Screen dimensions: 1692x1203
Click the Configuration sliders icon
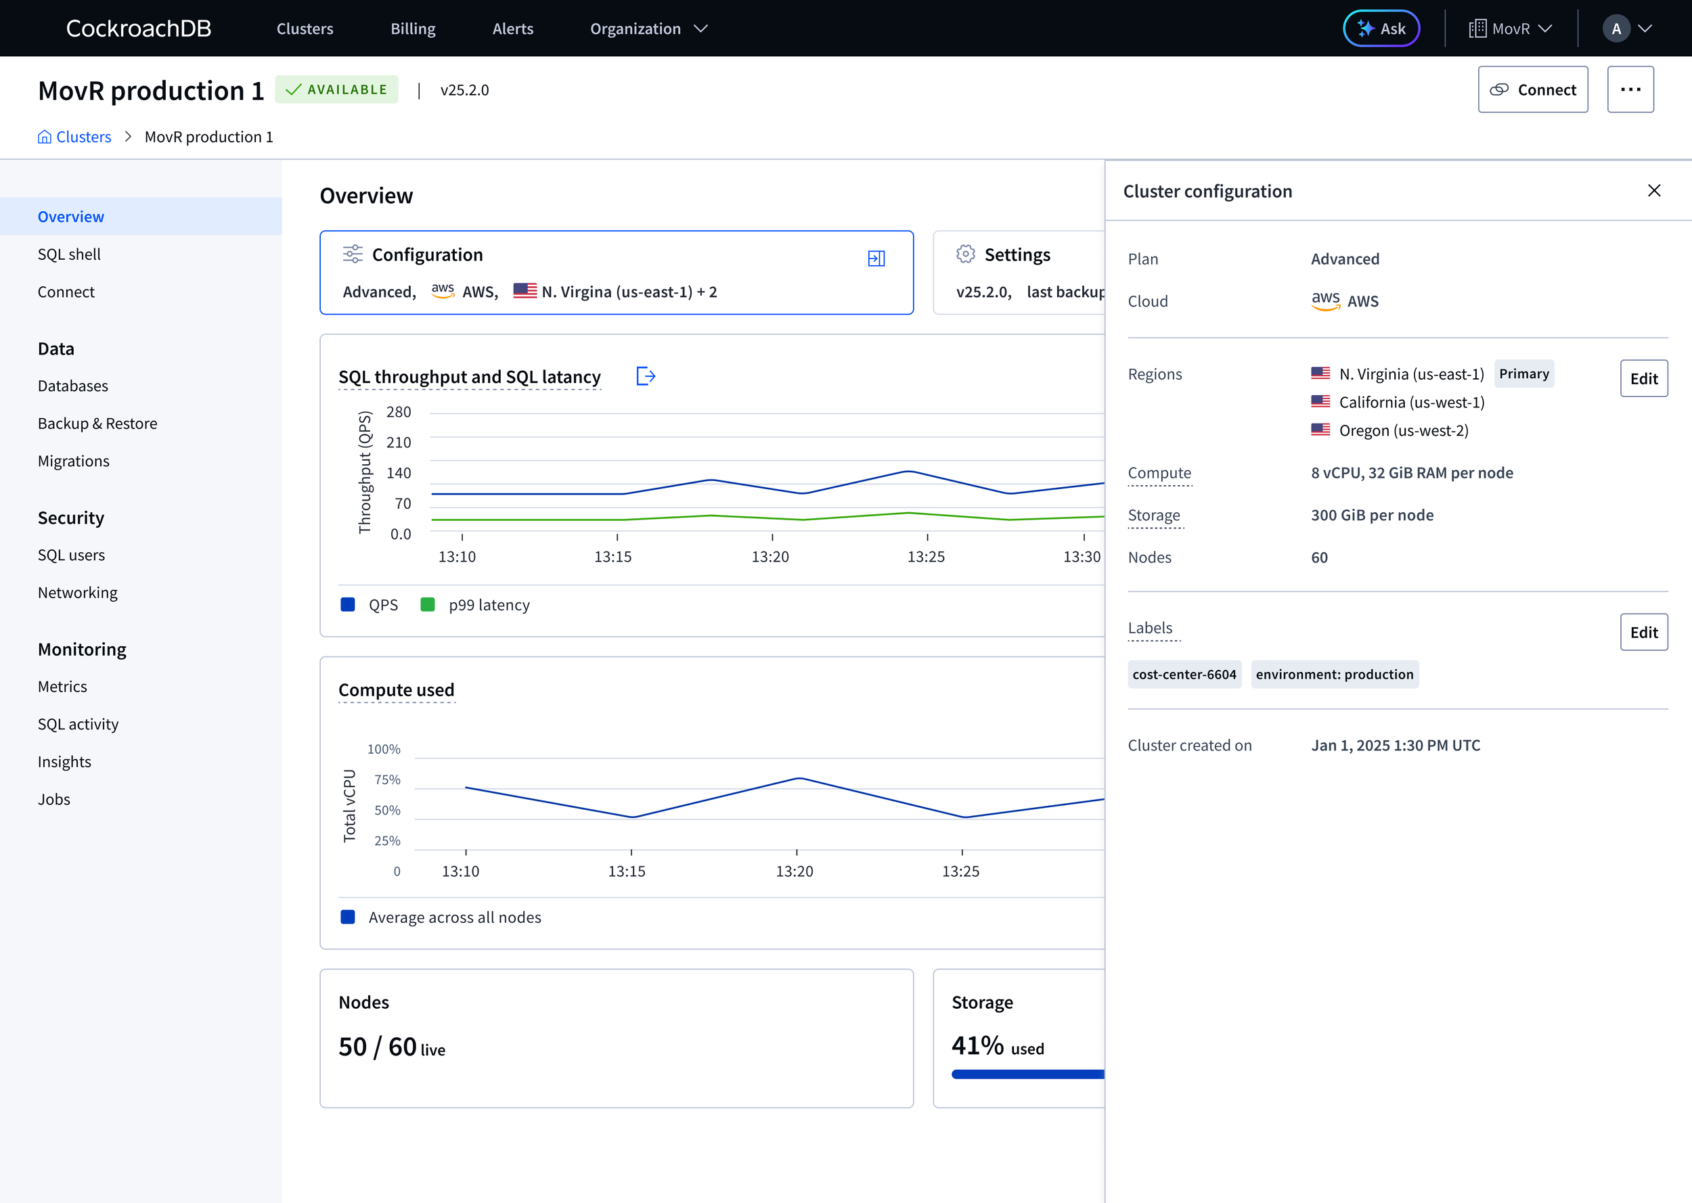coord(353,254)
